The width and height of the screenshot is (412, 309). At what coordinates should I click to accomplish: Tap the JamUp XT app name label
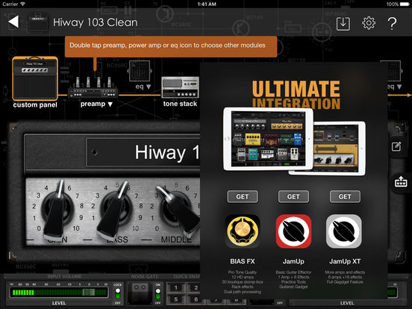[345, 261]
